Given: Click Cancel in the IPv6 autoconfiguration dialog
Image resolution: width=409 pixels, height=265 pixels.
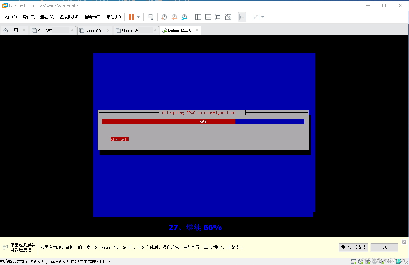Looking at the screenshot, I should (x=120, y=139).
